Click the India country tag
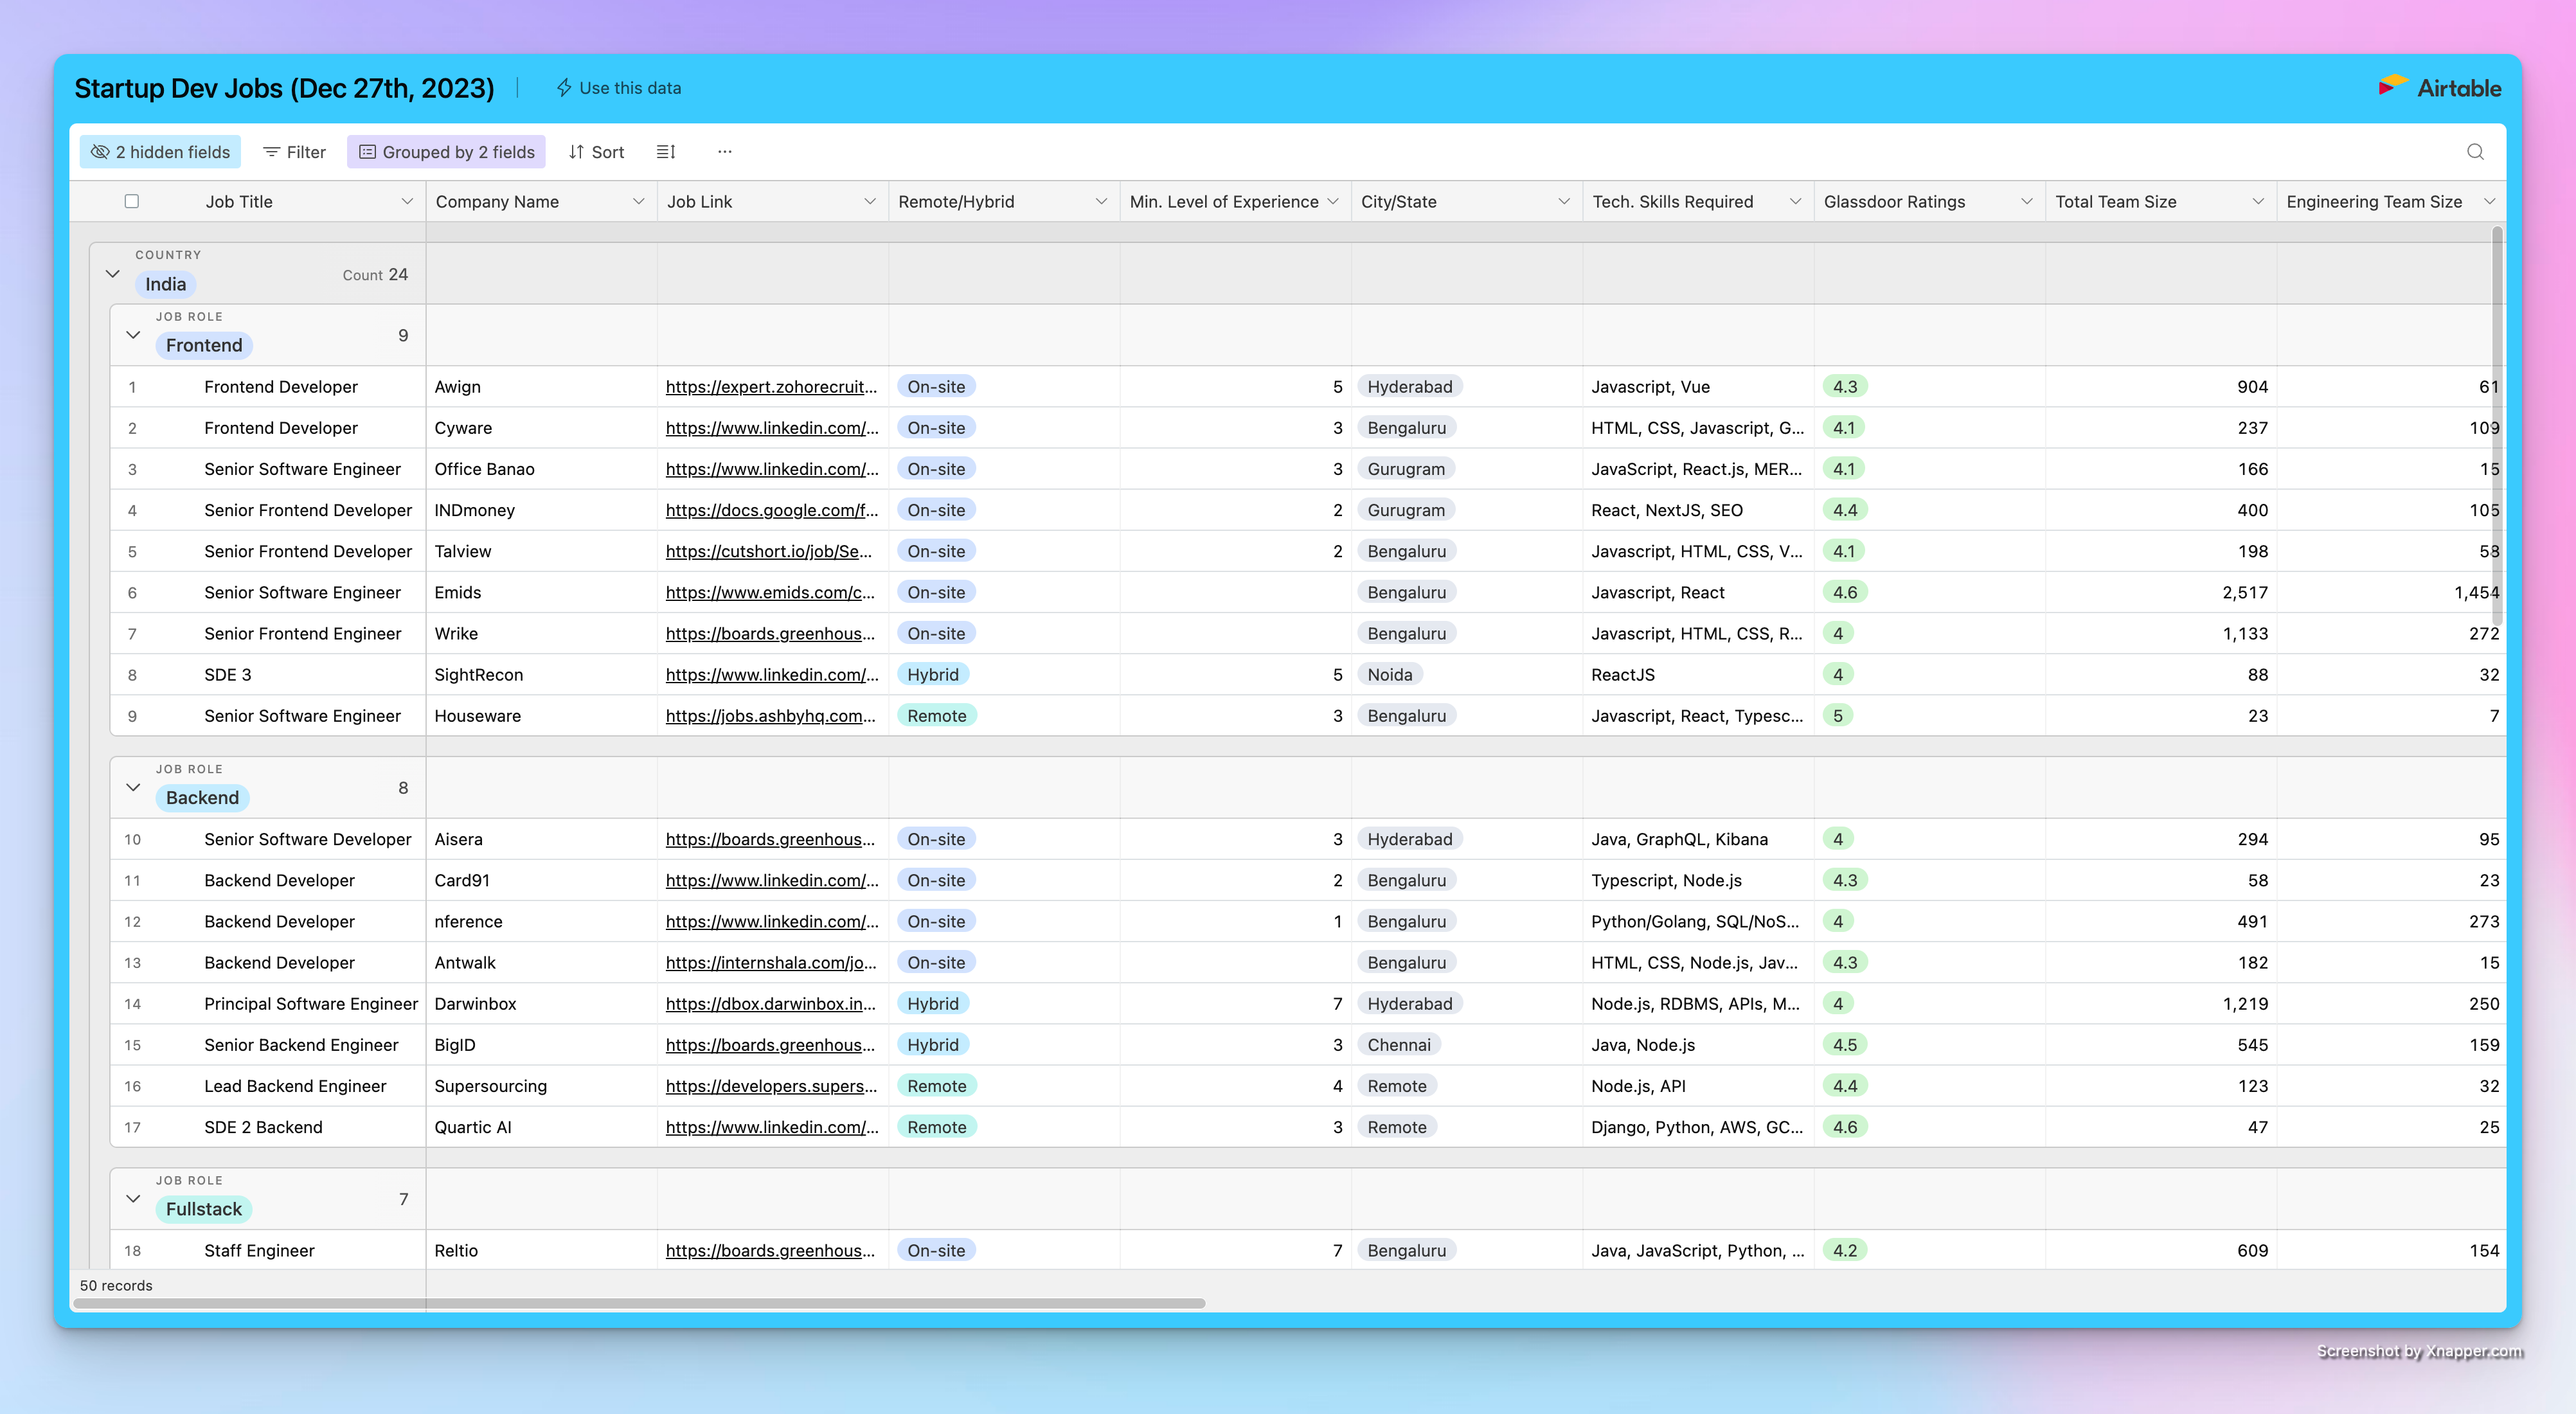The height and width of the screenshot is (1414, 2576). (x=165, y=284)
